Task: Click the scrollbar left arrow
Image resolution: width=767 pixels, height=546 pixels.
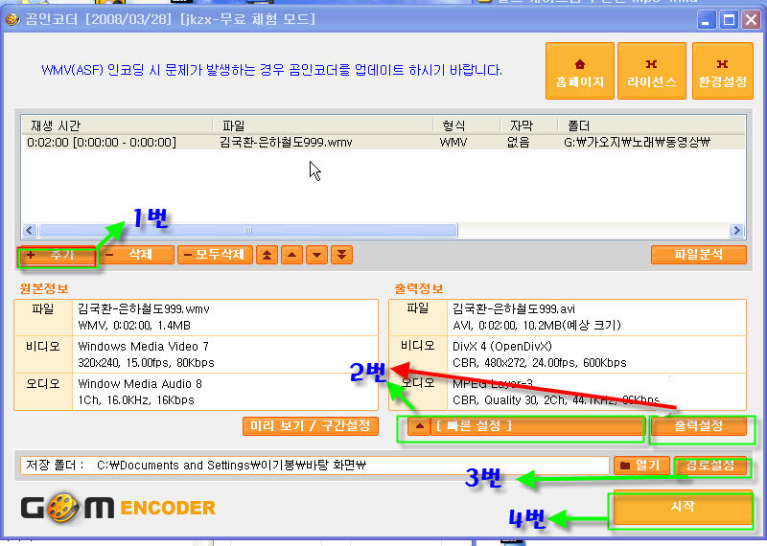Action: click(x=30, y=230)
